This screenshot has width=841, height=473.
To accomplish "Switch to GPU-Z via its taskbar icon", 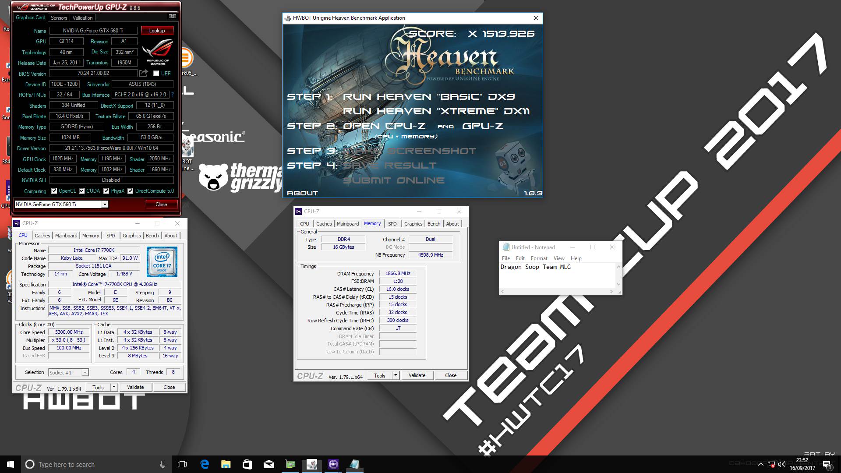I will (290, 464).
